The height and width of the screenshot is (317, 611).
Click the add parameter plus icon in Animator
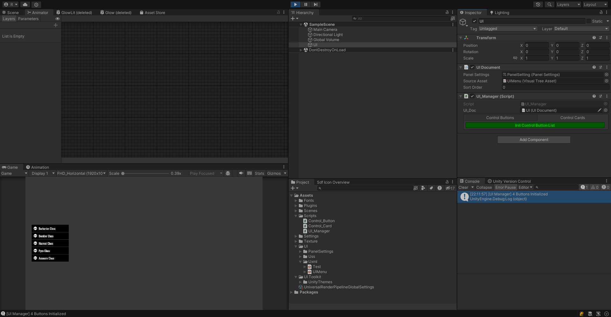(56, 25)
